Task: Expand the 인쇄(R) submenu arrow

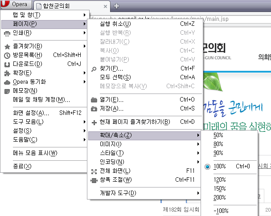Action: pos(85,33)
